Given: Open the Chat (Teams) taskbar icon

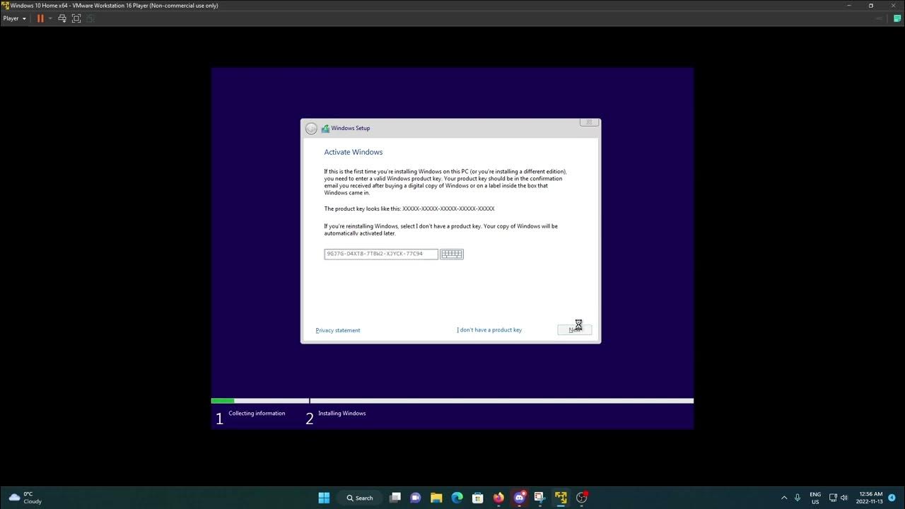Looking at the screenshot, I should pos(416,498).
